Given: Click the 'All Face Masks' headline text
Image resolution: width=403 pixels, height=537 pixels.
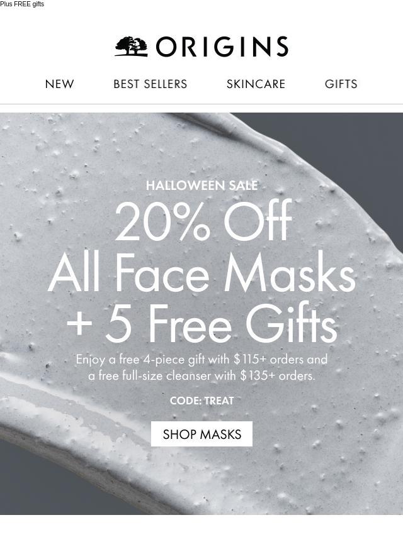Looking at the screenshot, I should pos(201,273).
